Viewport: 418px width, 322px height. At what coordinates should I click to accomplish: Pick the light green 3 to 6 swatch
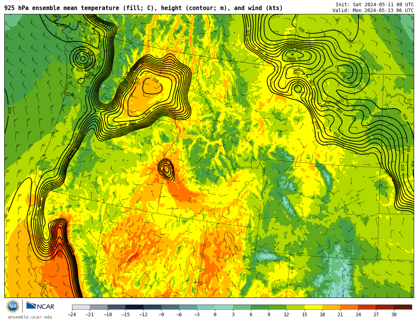[x=242, y=307]
